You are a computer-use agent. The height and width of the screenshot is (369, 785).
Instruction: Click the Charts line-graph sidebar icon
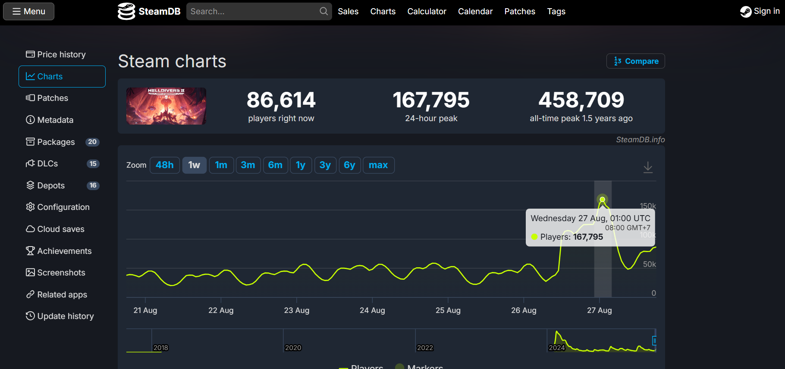coord(30,76)
